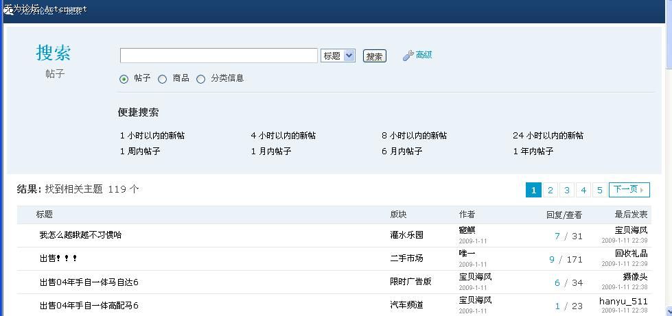Show 4 小时以内的新帖
This screenshot has height=316, width=672.
(283, 136)
